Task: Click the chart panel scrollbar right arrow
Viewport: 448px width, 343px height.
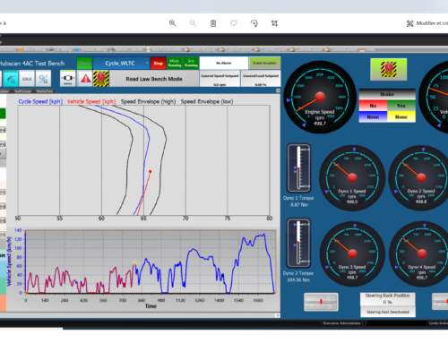Action: click(278, 315)
